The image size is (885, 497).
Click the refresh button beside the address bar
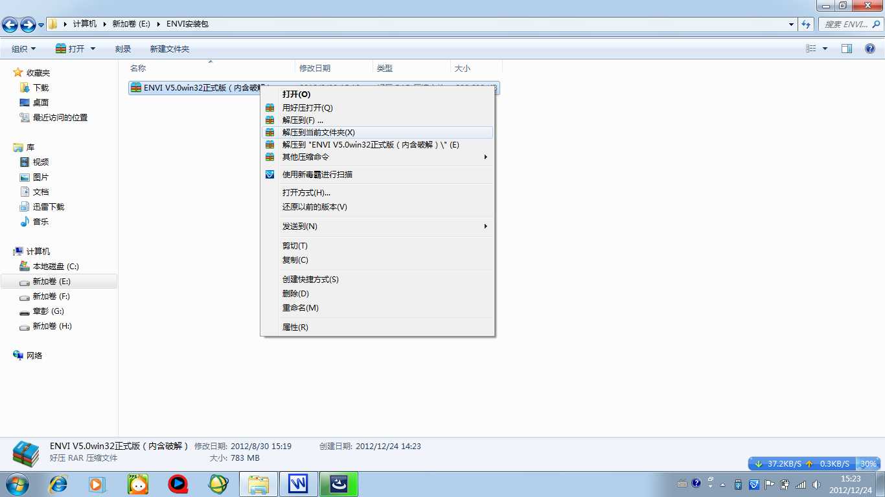click(x=807, y=24)
